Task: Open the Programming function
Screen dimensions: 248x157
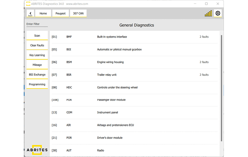Action: 37,85
